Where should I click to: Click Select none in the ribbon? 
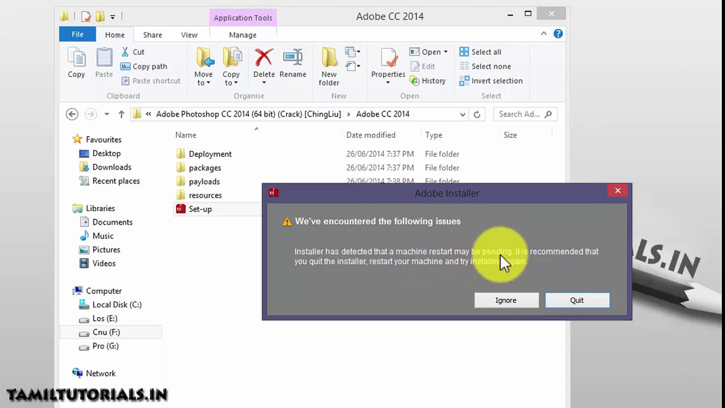pos(485,66)
